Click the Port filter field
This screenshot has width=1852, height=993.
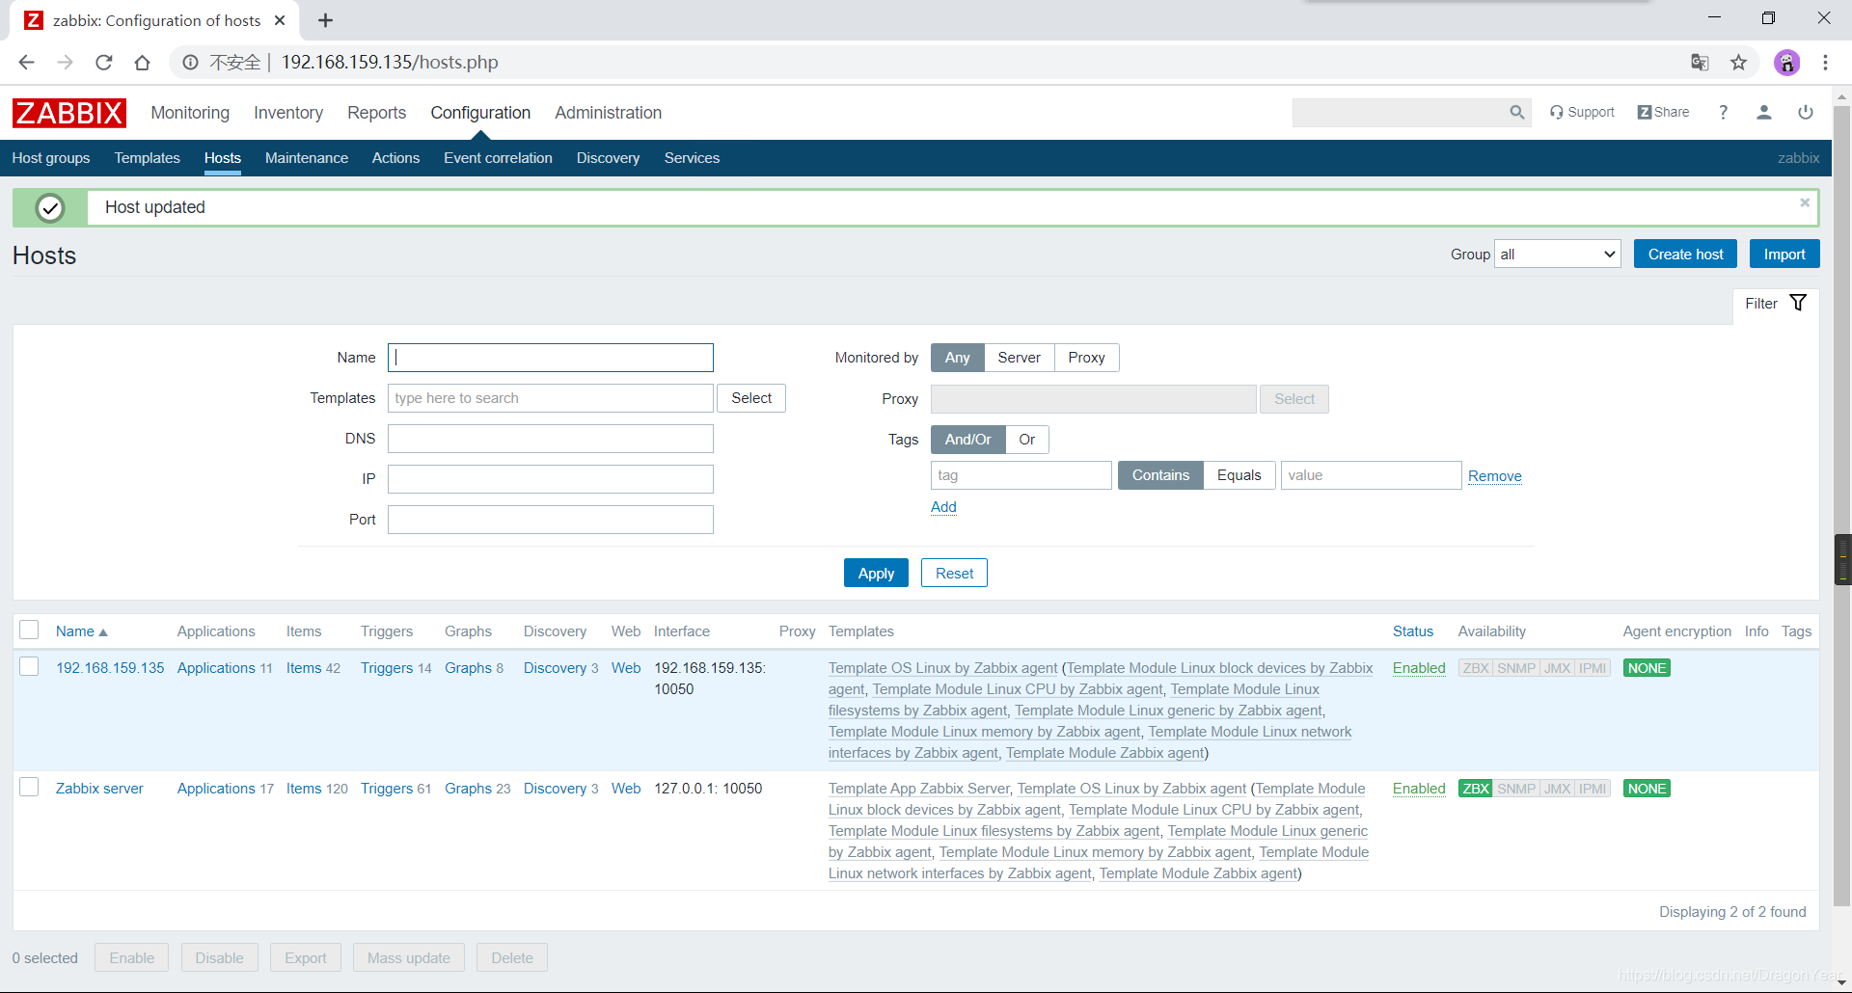coord(551,520)
